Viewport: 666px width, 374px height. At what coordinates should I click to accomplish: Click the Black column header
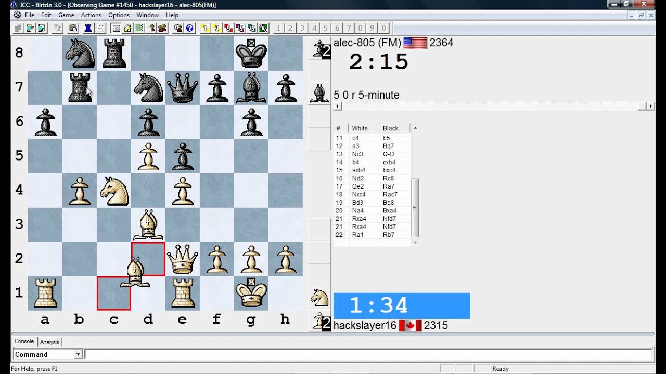tap(395, 128)
